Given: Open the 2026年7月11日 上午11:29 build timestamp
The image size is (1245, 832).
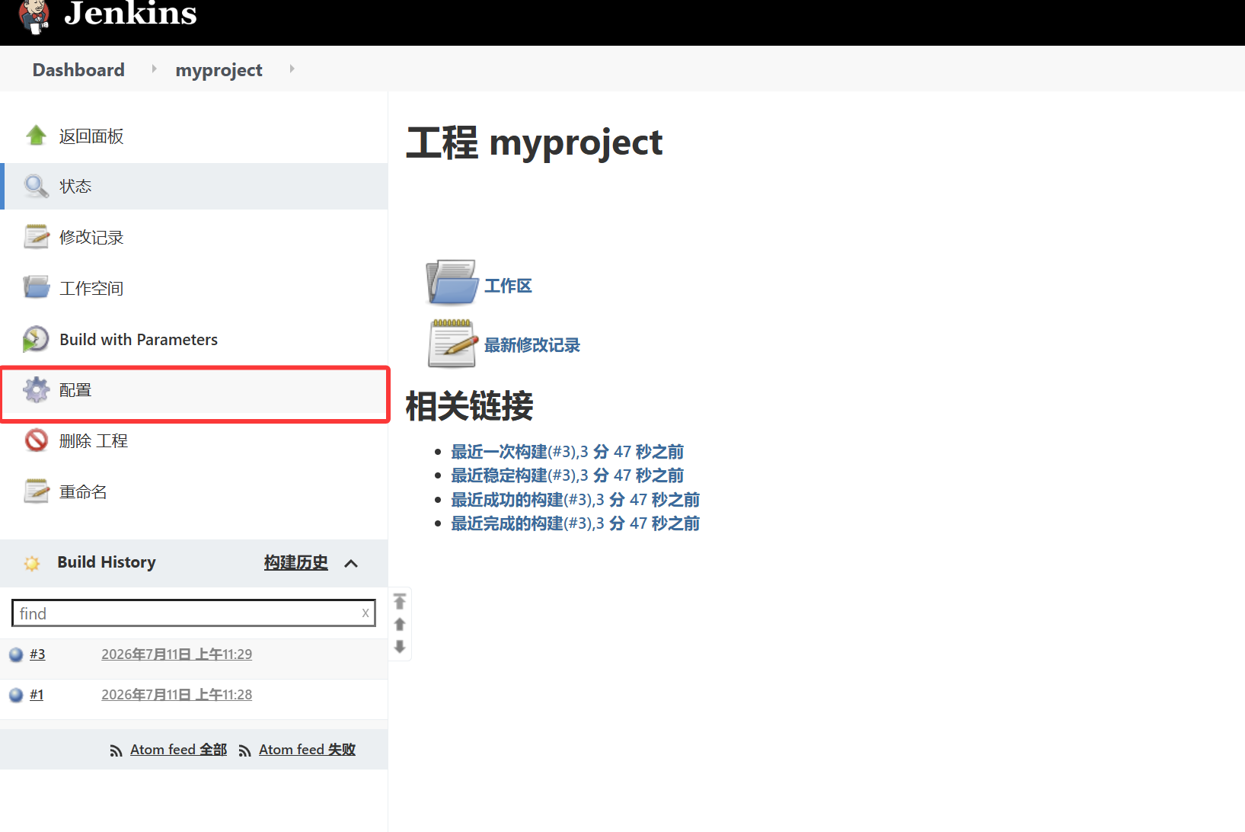Looking at the screenshot, I should [177, 654].
